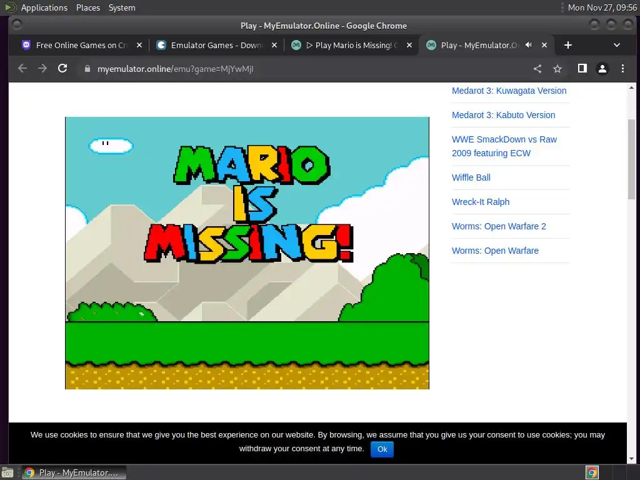Click the scrollbar down arrow
The image size is (640, 480).
tap(631, 459)
